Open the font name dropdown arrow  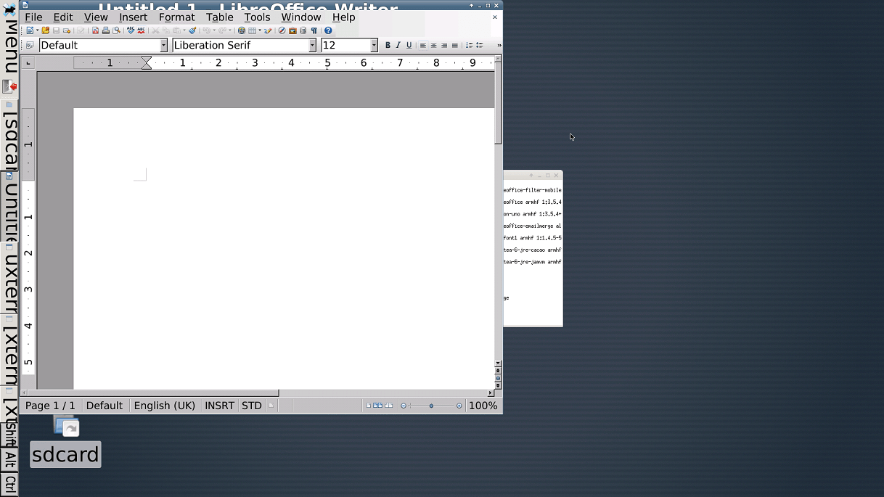pos(313,45)
